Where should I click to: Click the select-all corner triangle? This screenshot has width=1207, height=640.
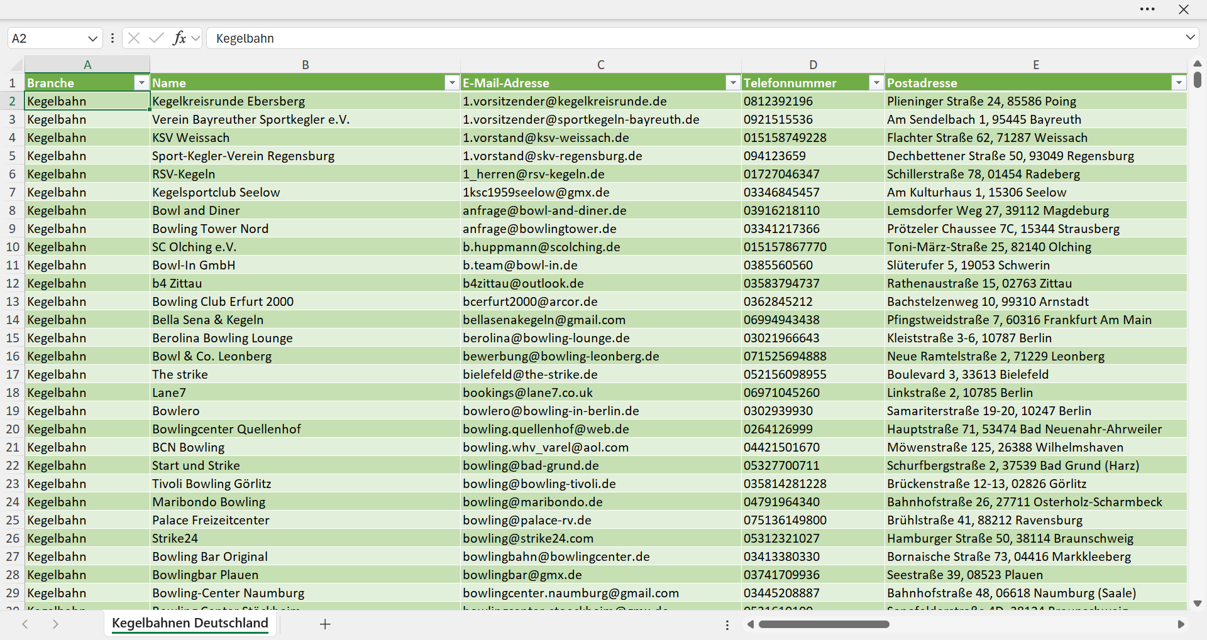[16, 65]
